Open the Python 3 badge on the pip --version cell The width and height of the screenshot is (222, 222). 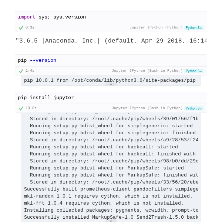(194, 71)
